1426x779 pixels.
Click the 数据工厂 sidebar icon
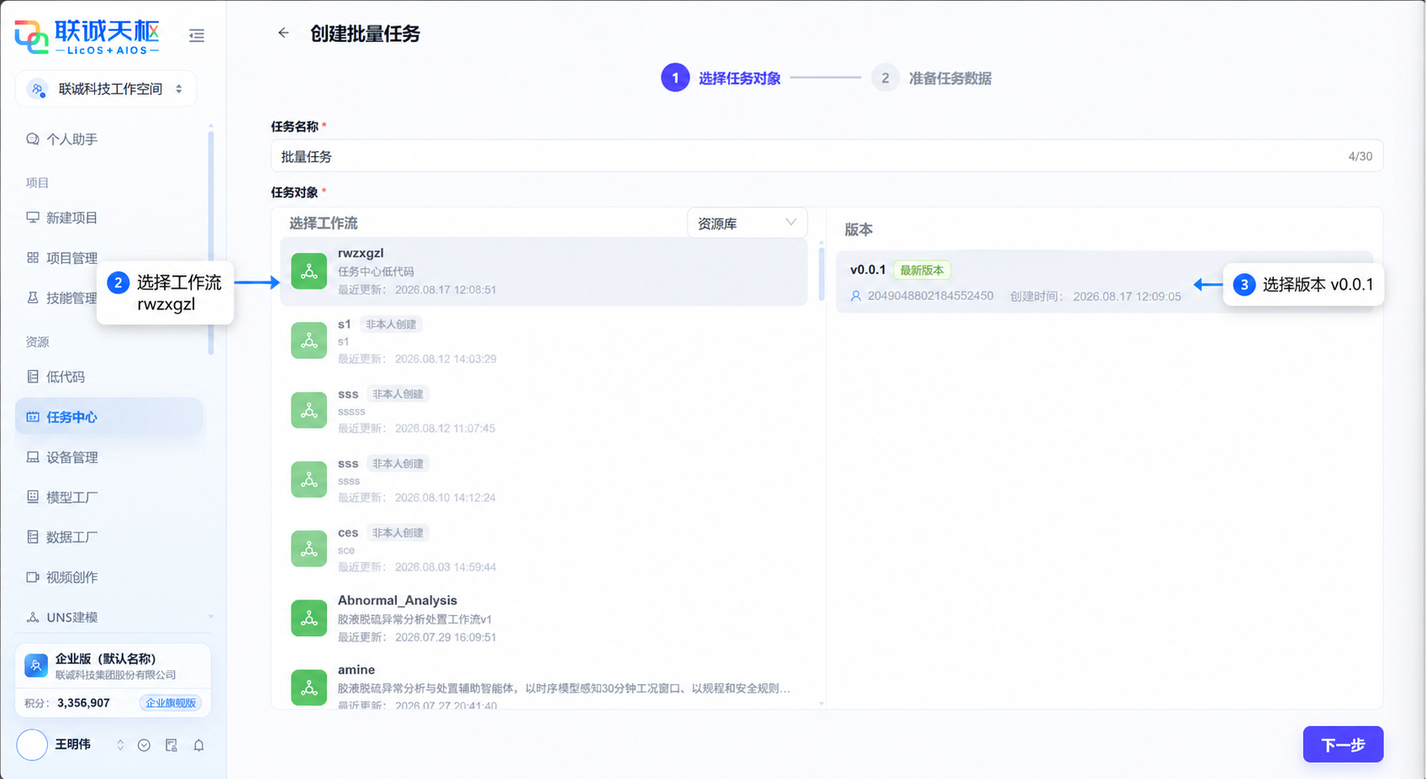point(33,537)
